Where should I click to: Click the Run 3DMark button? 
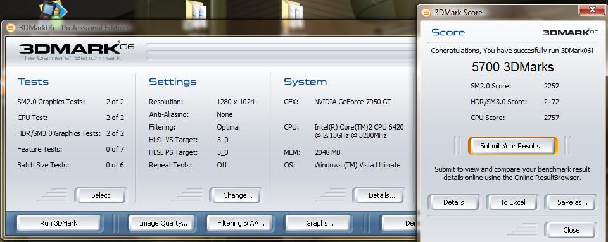(58, 223)
